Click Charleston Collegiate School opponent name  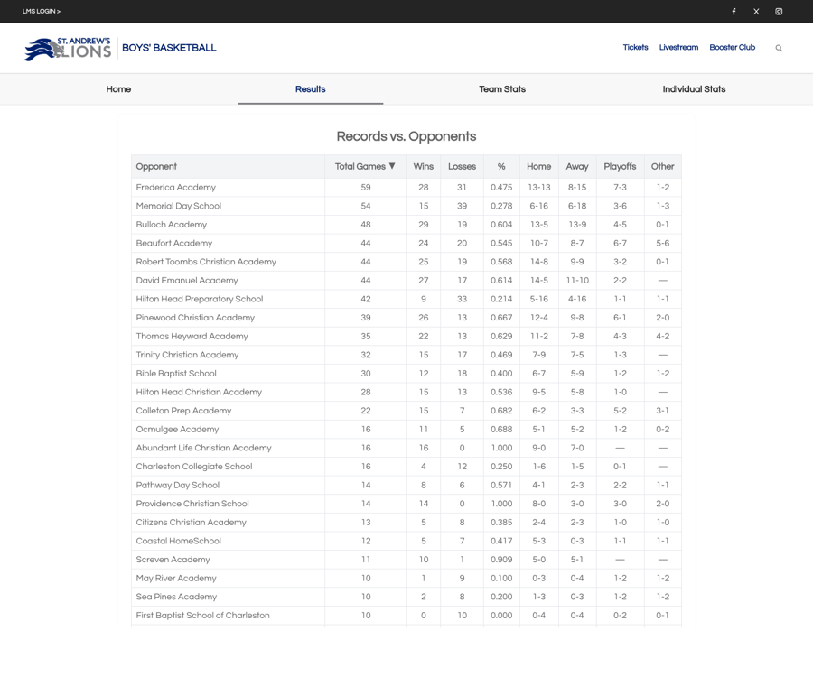click(x=194, y=467)
